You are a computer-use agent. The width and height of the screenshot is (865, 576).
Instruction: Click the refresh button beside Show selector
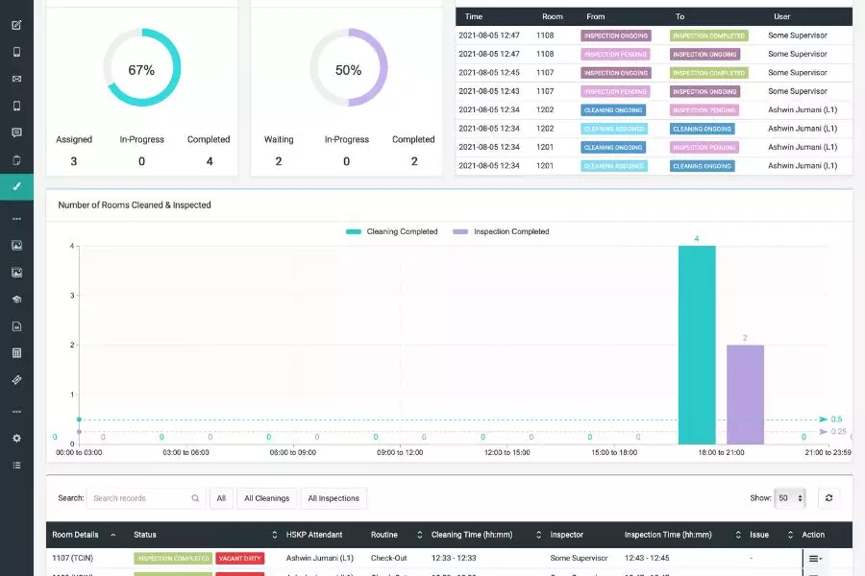[828, 498]
